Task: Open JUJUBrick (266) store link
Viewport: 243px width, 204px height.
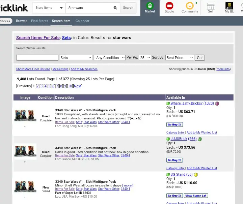Action: [184, 139]
